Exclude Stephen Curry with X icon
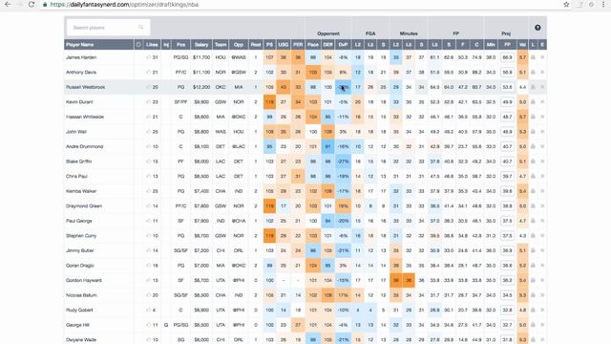The image size is (611, 344). click(542, 236)
